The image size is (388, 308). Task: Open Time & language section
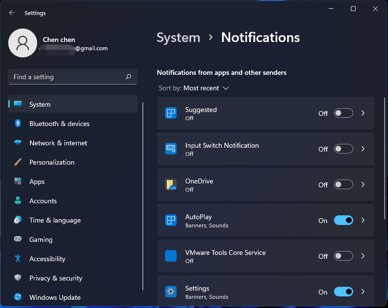(55, 220)
